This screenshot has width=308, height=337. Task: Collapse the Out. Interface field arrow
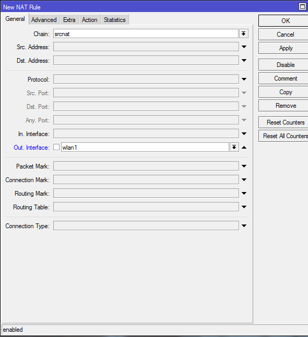244,148
